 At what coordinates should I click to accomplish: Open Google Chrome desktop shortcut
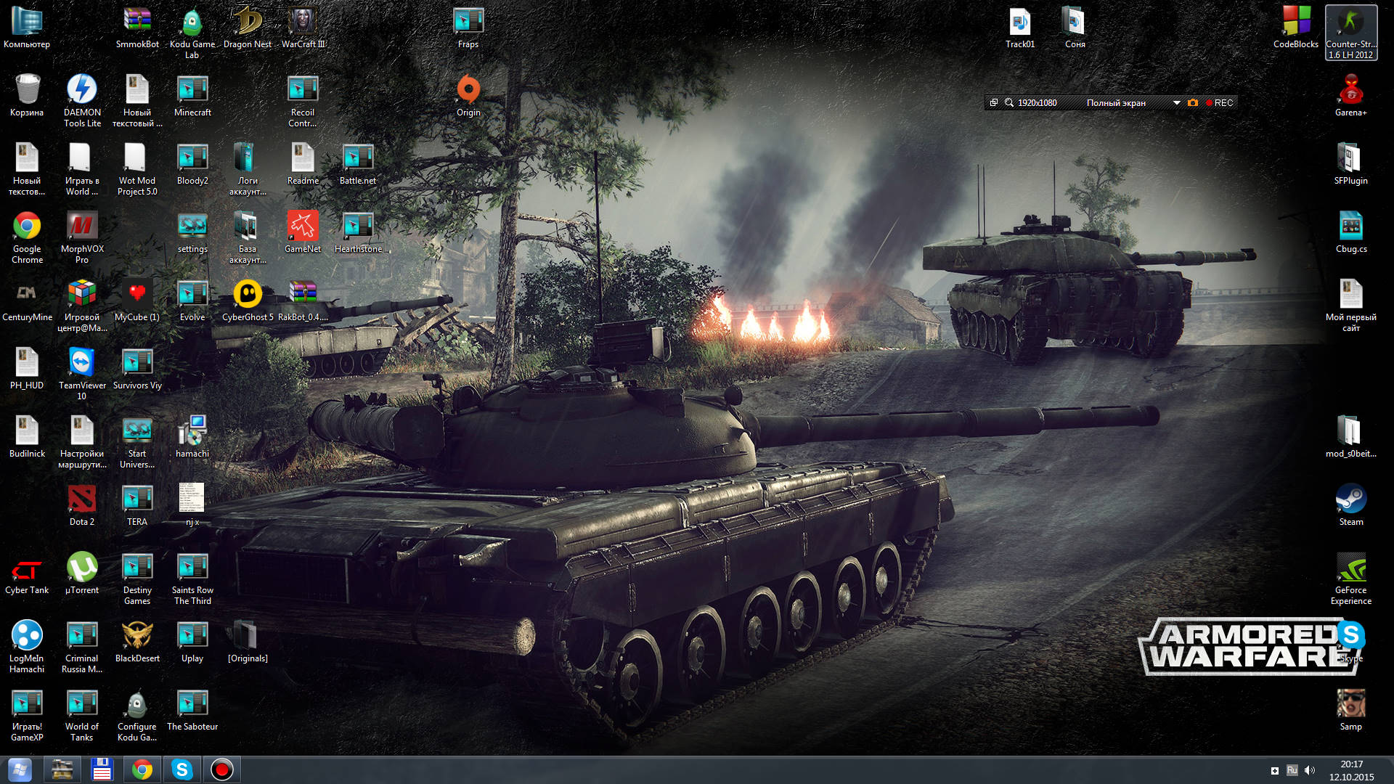27,237
